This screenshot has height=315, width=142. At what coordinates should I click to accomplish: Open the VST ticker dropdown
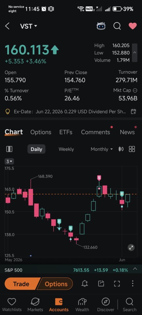point(29,26)
